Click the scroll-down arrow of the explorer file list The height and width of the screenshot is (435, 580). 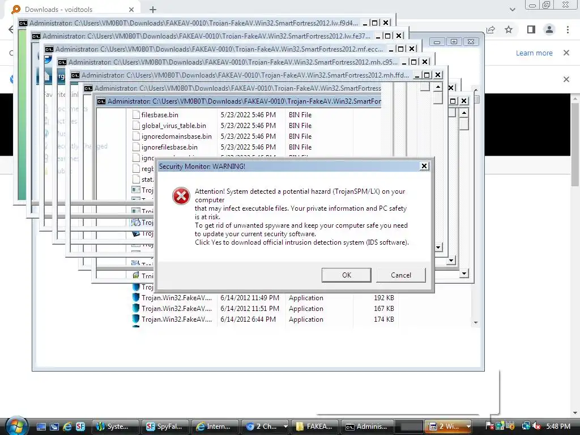tap(476, 322)
